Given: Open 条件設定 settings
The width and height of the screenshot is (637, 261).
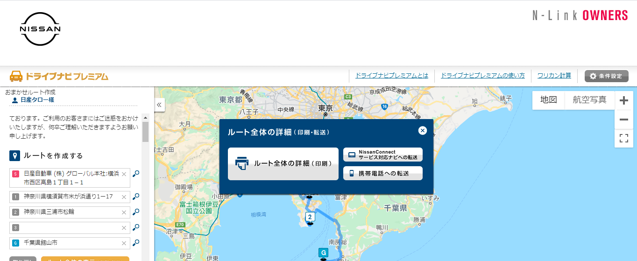Looking at the screenshot, I should coord(606,76).
